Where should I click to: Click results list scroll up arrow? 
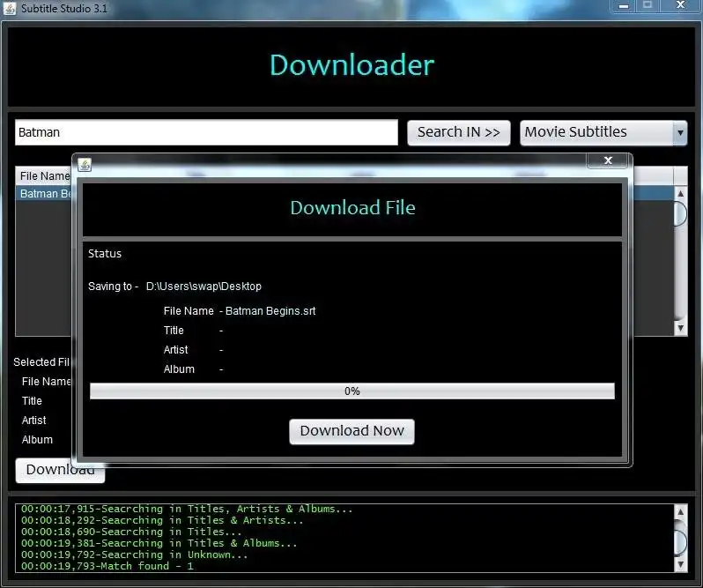pos(680,194)
